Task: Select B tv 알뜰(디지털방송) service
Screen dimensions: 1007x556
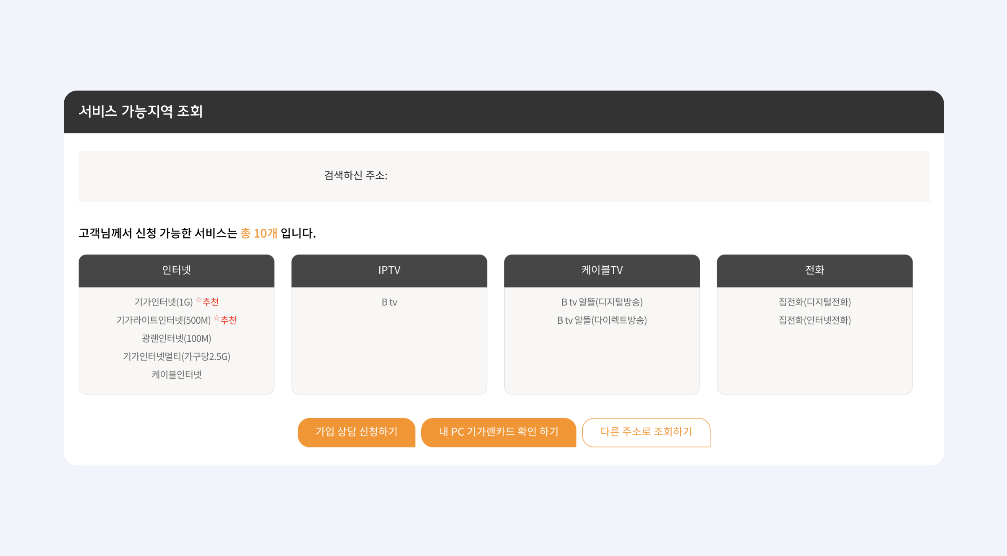Action: coord(603,302)
